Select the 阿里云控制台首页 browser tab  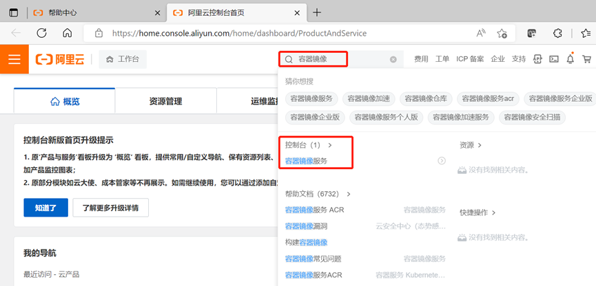(x=236, y=13)
